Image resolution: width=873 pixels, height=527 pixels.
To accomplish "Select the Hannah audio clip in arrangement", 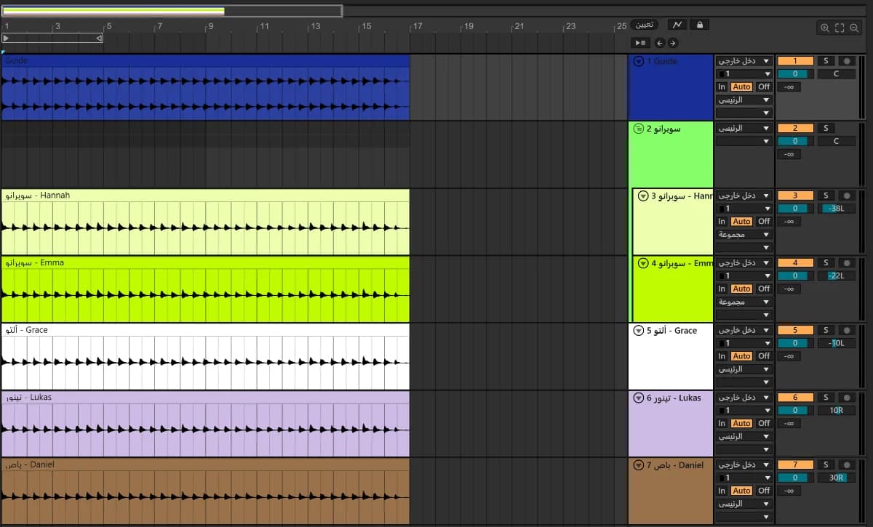I will (x=205, y=222).
